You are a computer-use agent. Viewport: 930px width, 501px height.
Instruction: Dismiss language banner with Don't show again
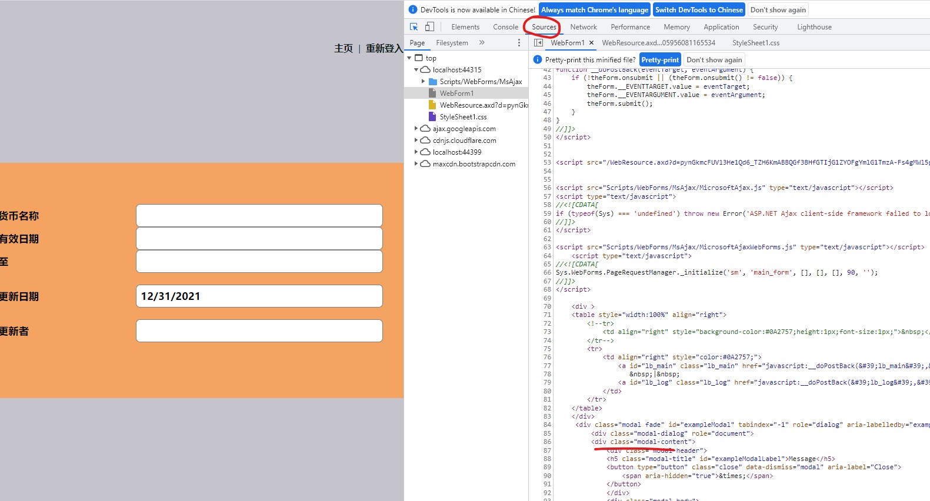pyautogui.click(x=778, y=9)
